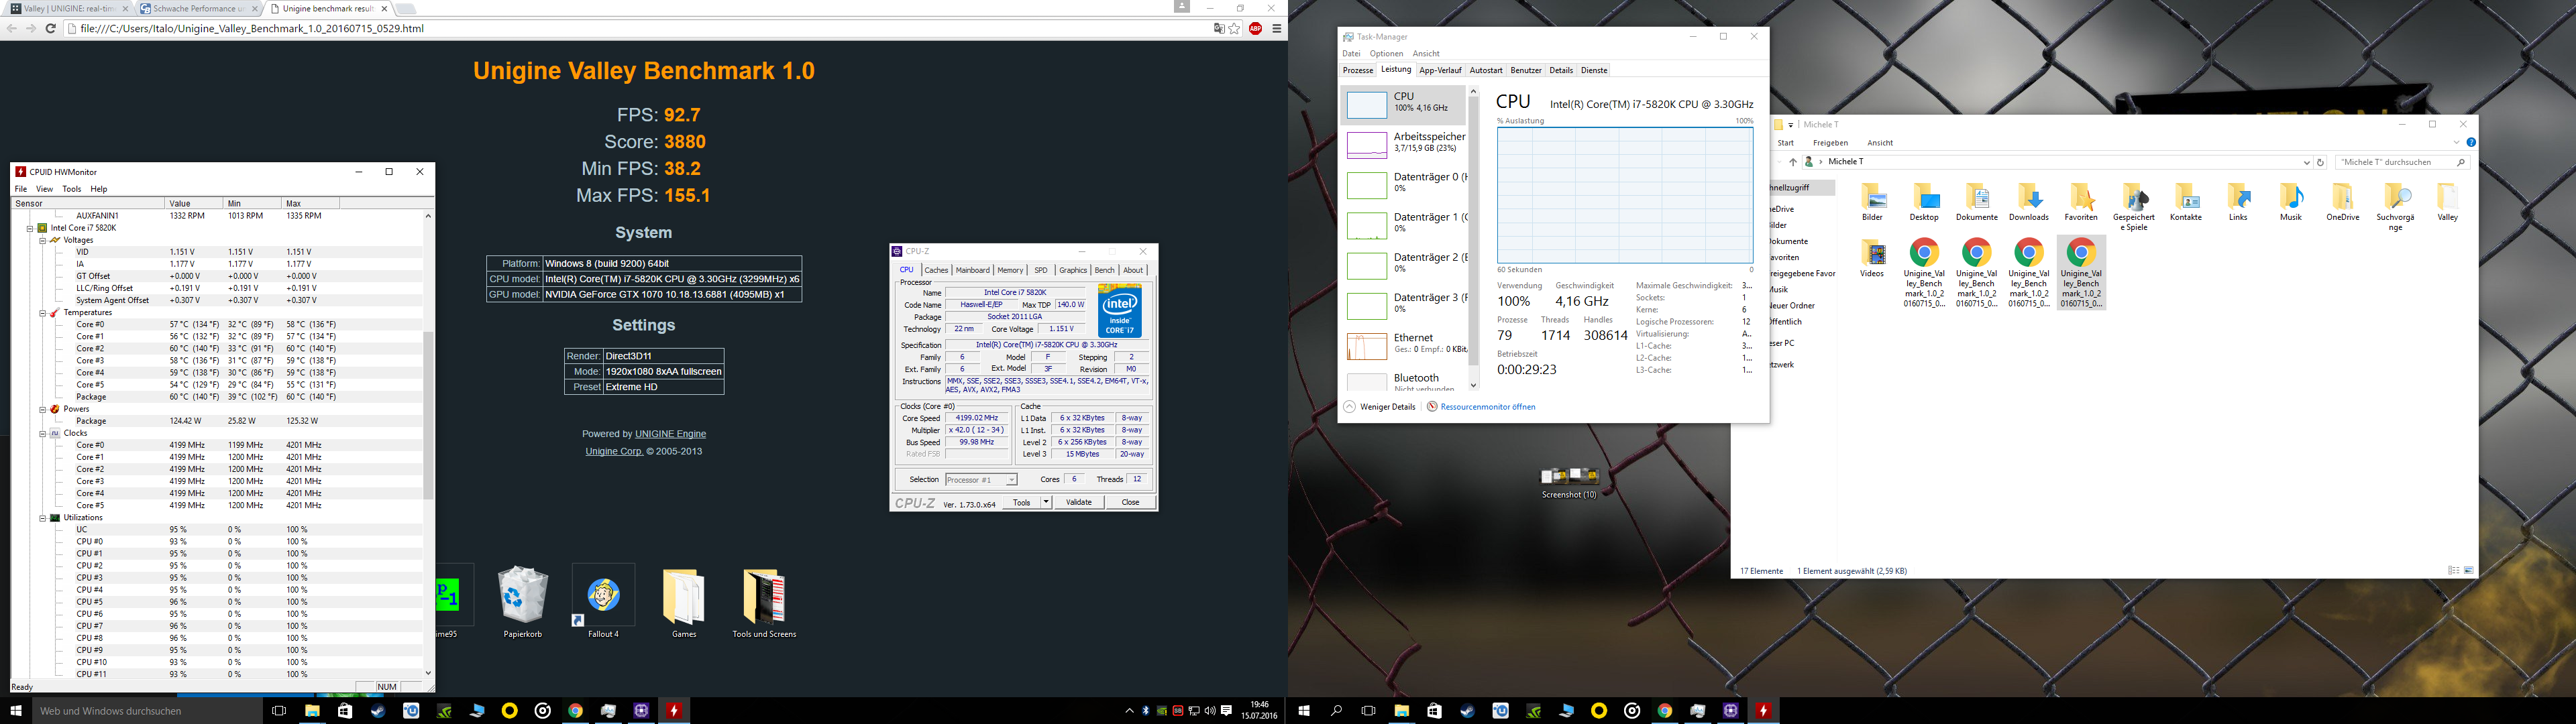The width and height of the screenshot is (2576, 724).
Task: Click the Validate button in CPU-Z
Action: click(x=1078, y=502)
